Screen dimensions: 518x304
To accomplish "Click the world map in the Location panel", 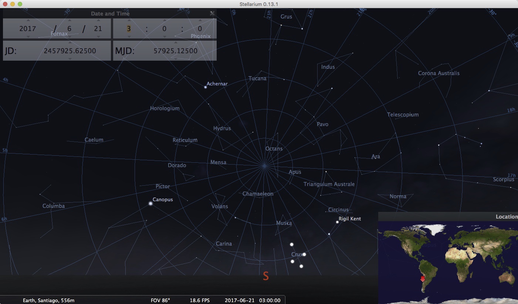I will click(x=448, y=263).
